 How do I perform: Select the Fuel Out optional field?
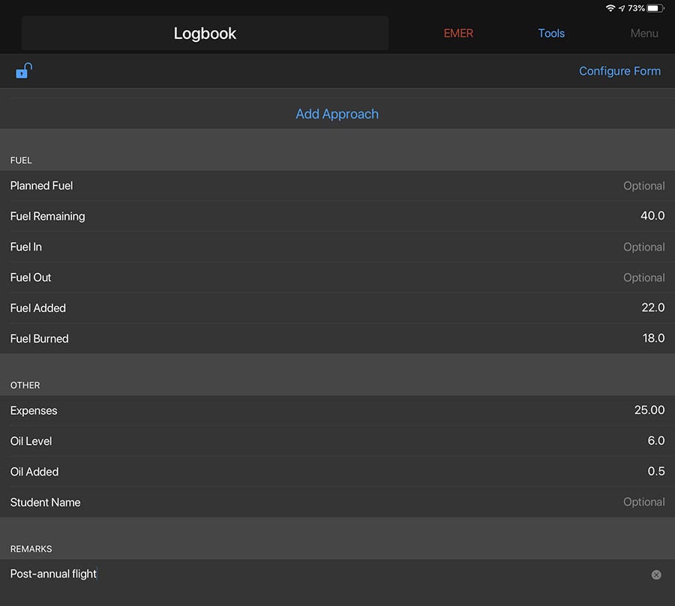tap(643, 277)
